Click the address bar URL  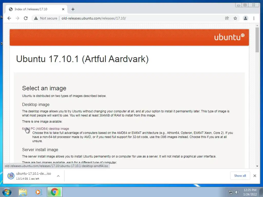click(94, 18)
